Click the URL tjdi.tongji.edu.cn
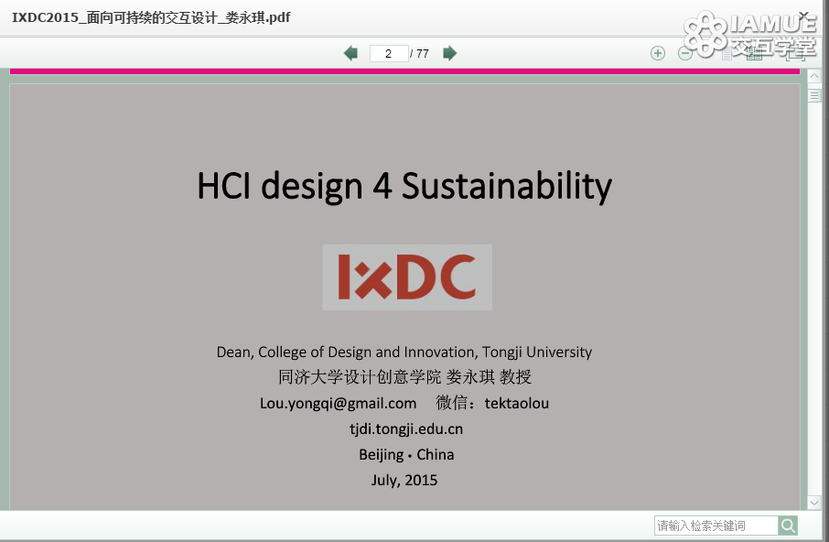Image resolution: width=829 pixels, height=542 pixels. pos(406,428)
